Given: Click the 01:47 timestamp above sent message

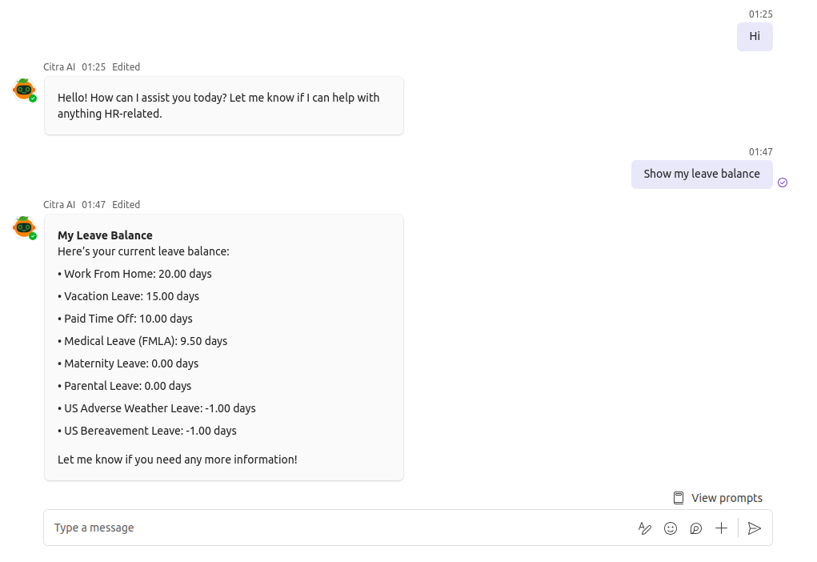Looking at the screenshot, I should [760, 152].
